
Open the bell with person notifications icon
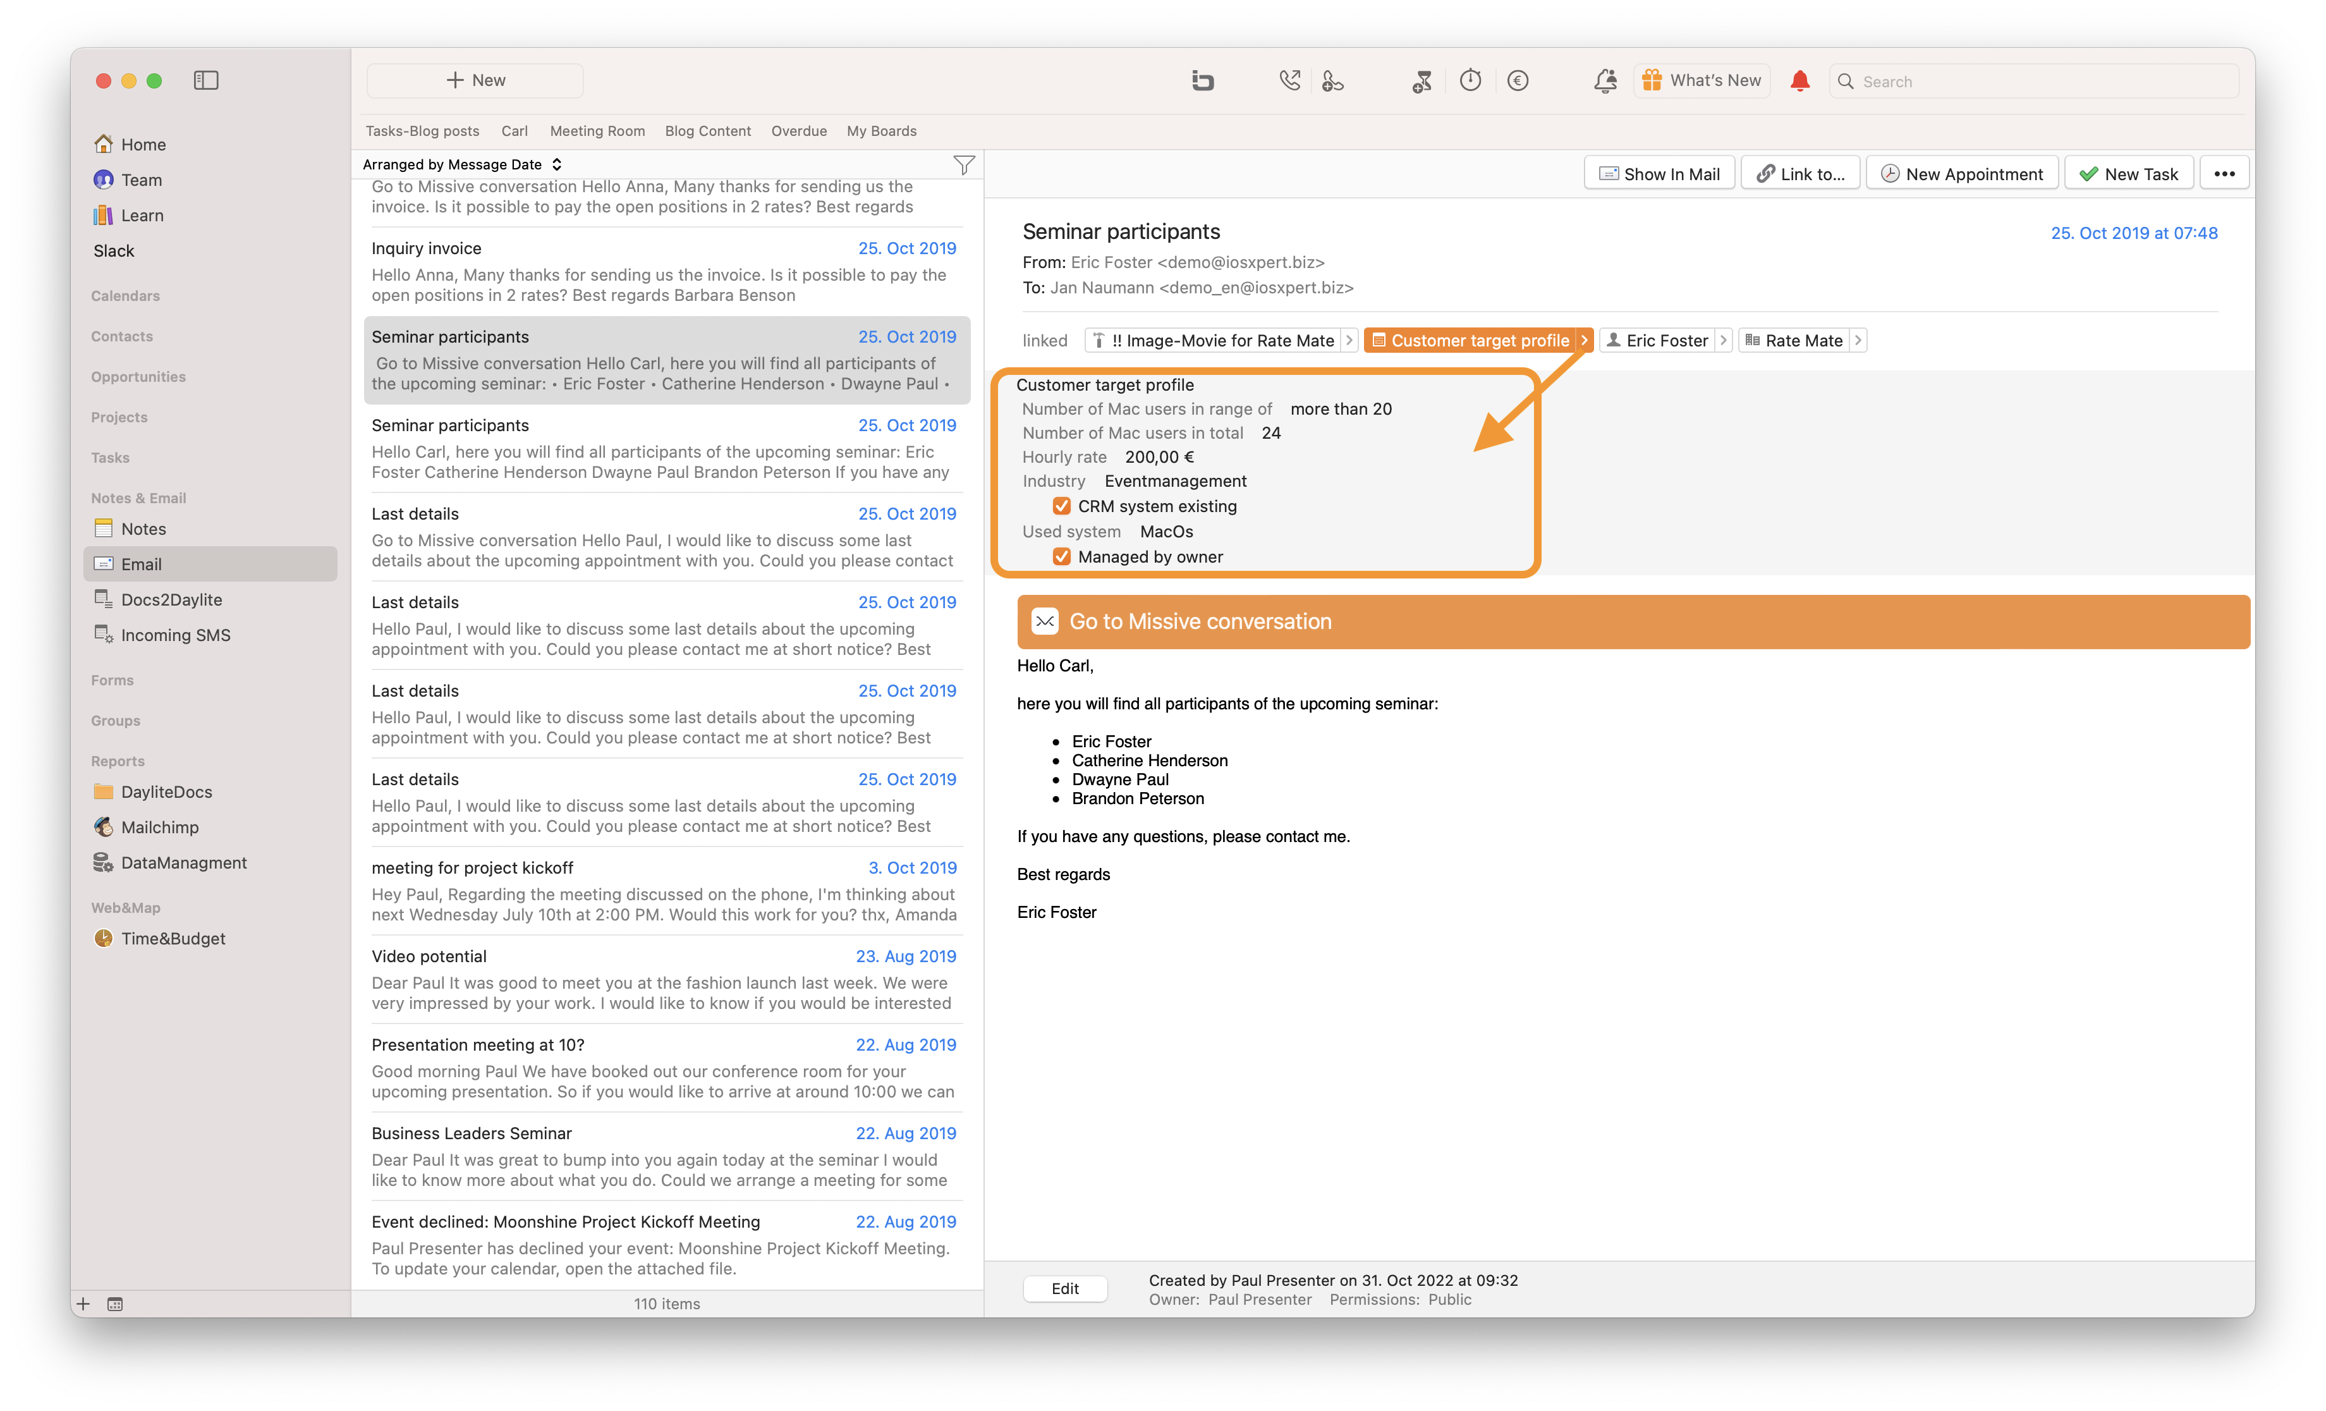pos(1605,80)
